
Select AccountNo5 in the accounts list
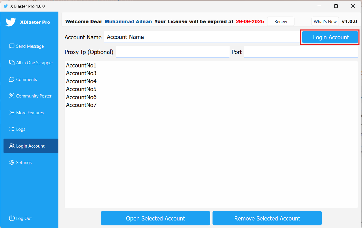pos(81,89)
